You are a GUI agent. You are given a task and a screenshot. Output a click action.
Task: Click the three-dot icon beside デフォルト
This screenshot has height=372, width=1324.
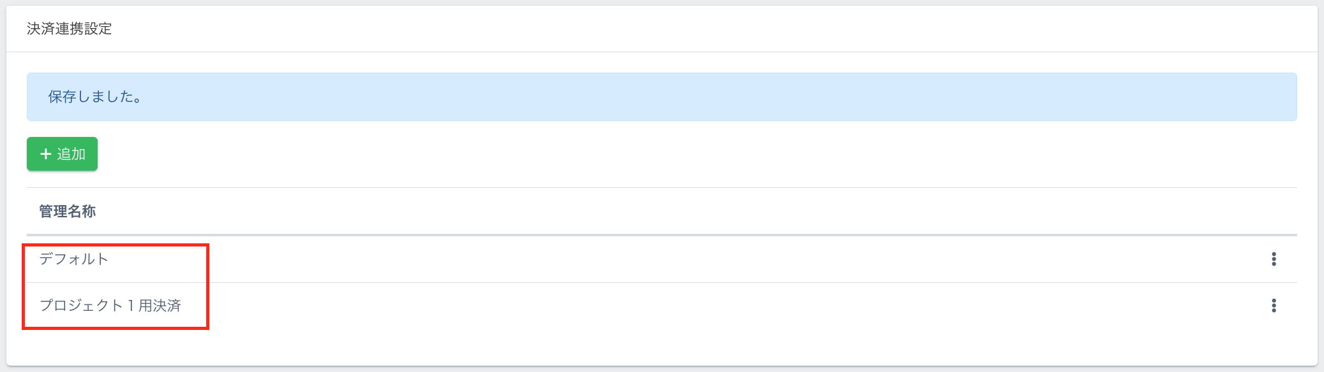[x=1274, y=259]
